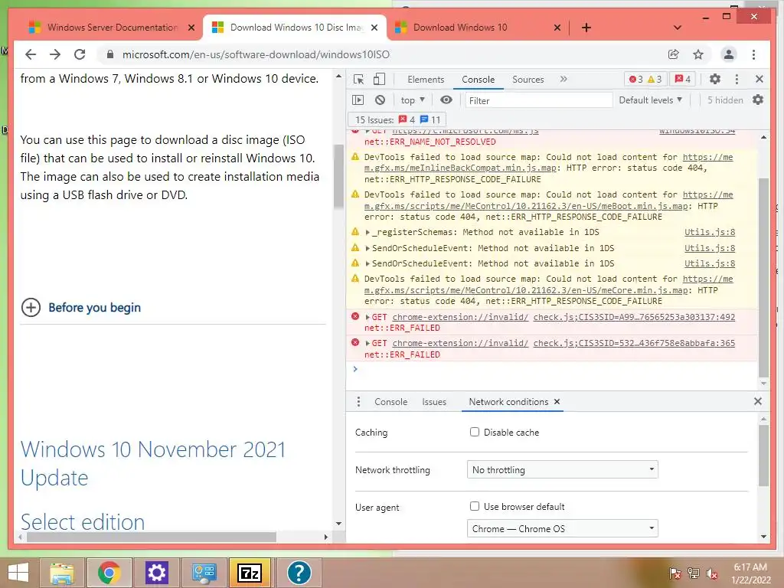Screen dimensions: 784x588
Task: Click the Network conditions vertical scrollbar
Action: click(x=763, y=455)
